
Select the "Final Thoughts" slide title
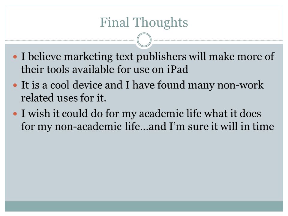(x=144, y=22)
